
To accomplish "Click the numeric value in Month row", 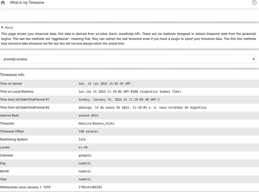I will pyautogui.click(x=85, y=171).
